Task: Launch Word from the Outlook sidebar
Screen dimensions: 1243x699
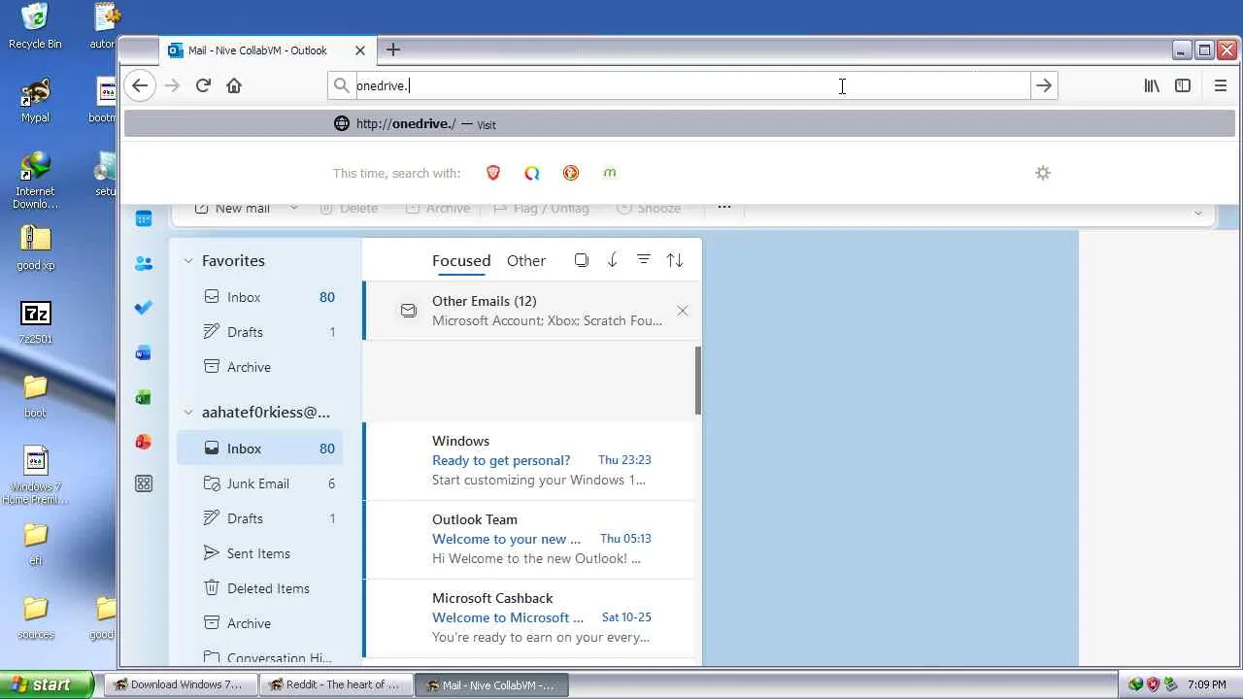Action: [144, 353]
